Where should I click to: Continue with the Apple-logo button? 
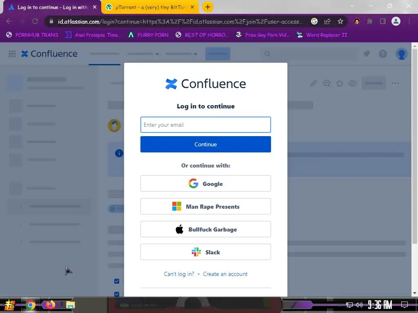[x=206, y=229]
